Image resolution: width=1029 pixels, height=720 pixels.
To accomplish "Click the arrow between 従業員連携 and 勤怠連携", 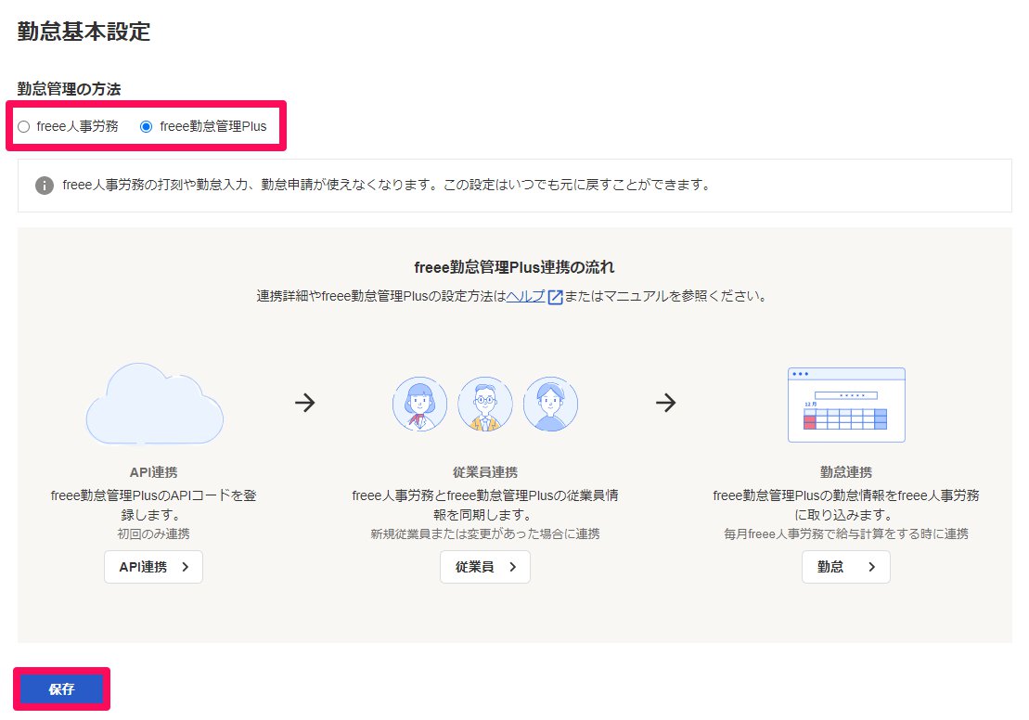I will coord(666,403).
